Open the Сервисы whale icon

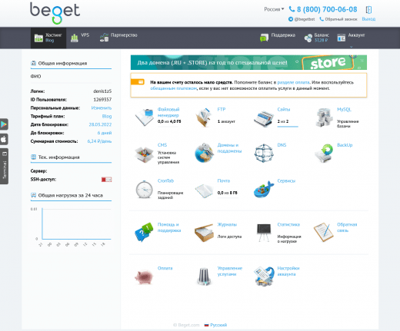[264, 189]
